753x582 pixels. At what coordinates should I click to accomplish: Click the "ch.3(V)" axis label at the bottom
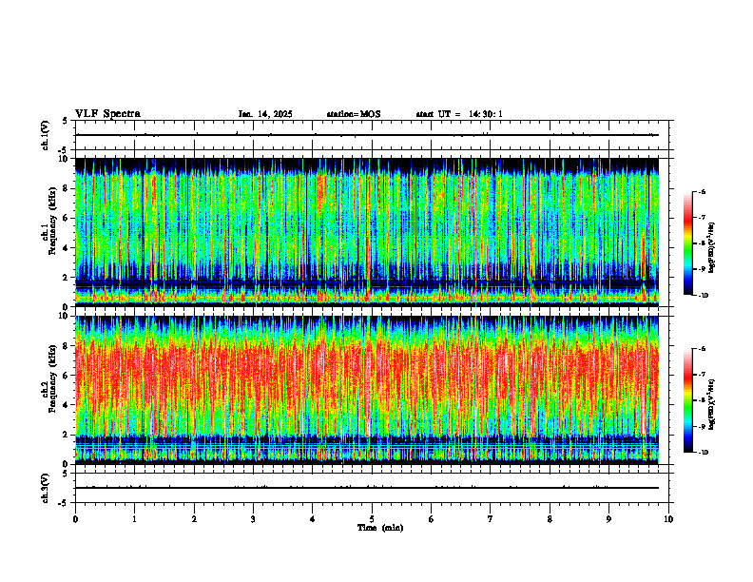(x=45, y=488)
